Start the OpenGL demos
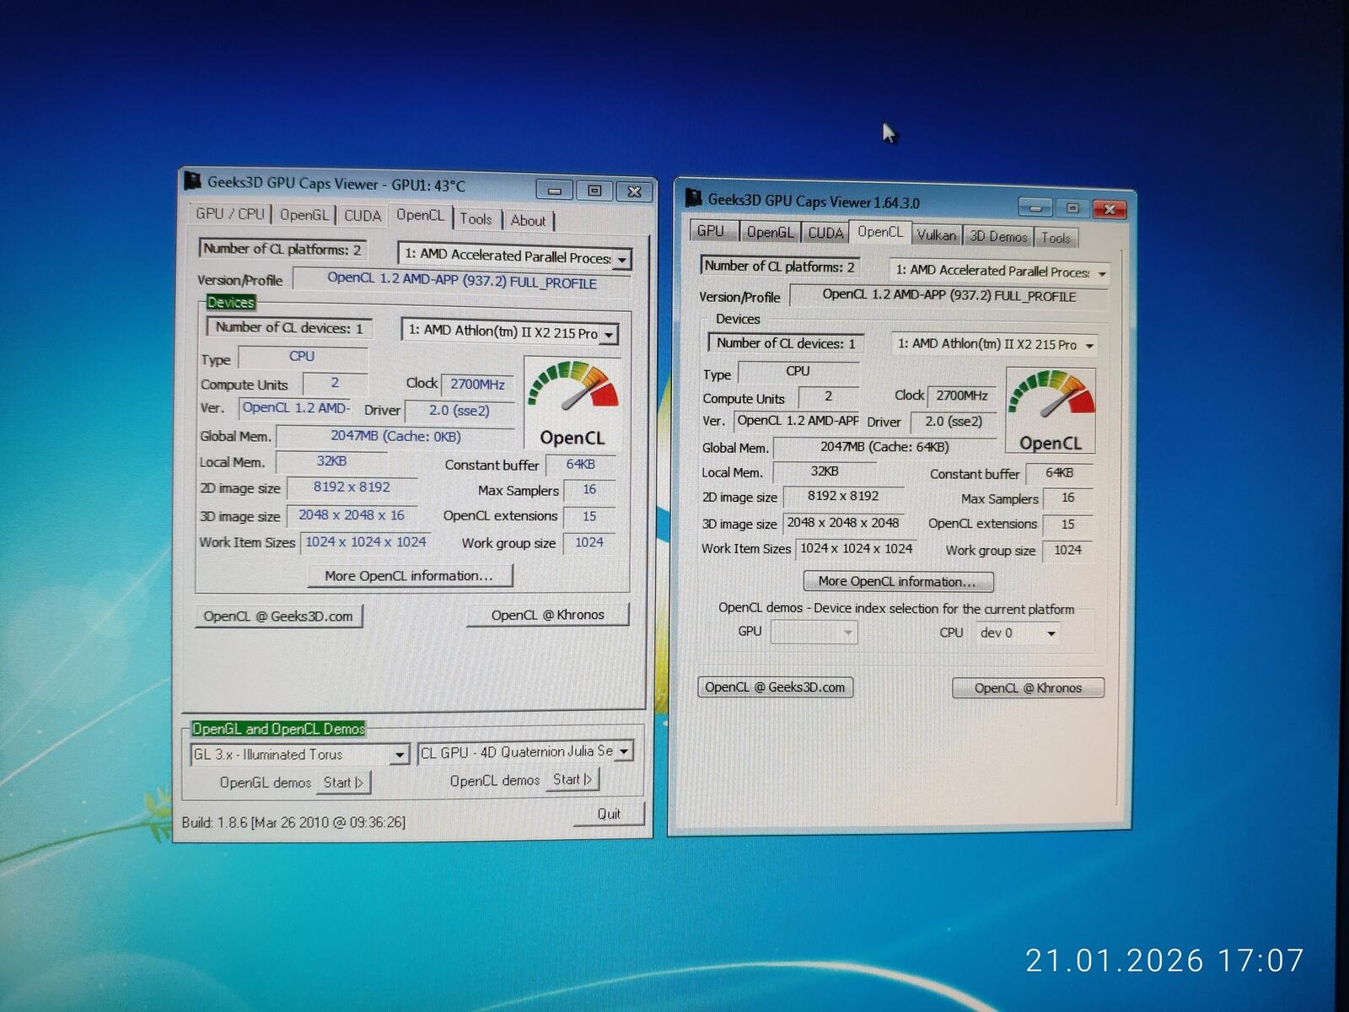The image size is (1349, 1012). pos(343,783)
